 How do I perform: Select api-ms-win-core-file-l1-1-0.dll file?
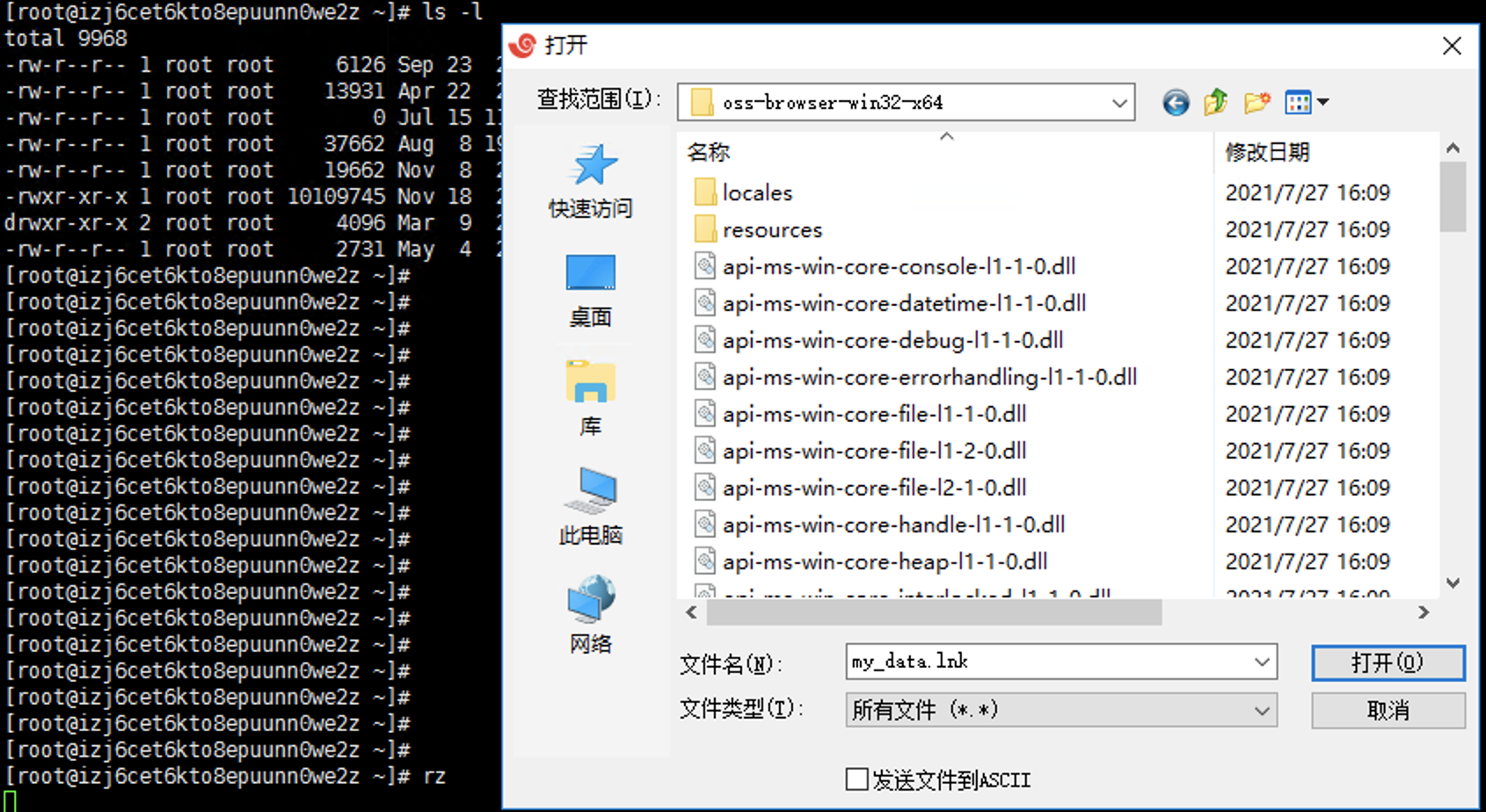pyautogui.click(x=860, y=414)
